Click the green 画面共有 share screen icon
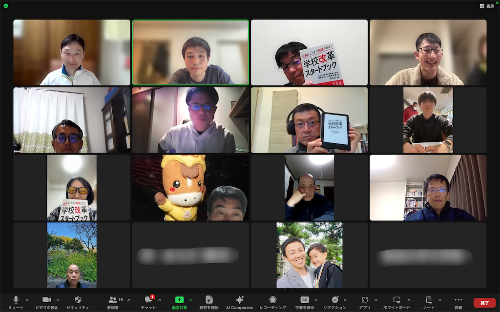Screen dimensions: 500x312 point(180,300)
